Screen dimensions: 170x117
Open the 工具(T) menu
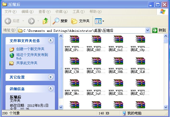(x=79, y=12)
